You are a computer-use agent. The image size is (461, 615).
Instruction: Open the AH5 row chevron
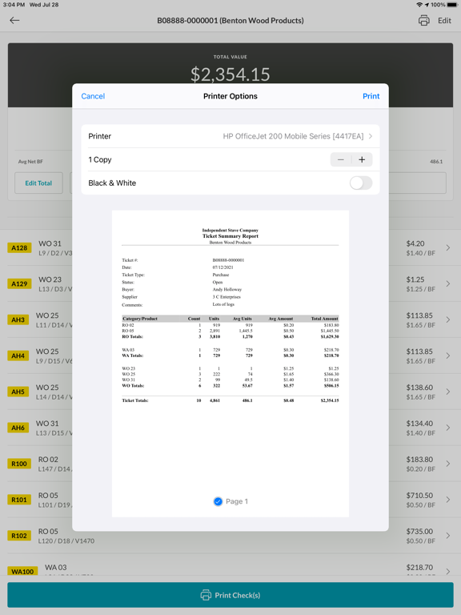coord(447,392)
